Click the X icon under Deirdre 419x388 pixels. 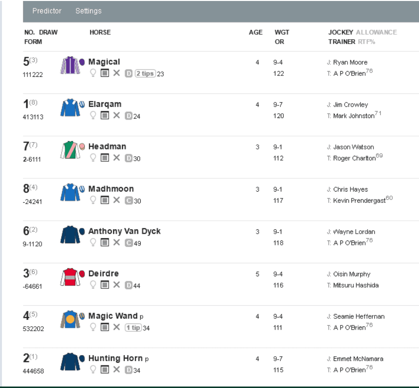click(117, 285)
